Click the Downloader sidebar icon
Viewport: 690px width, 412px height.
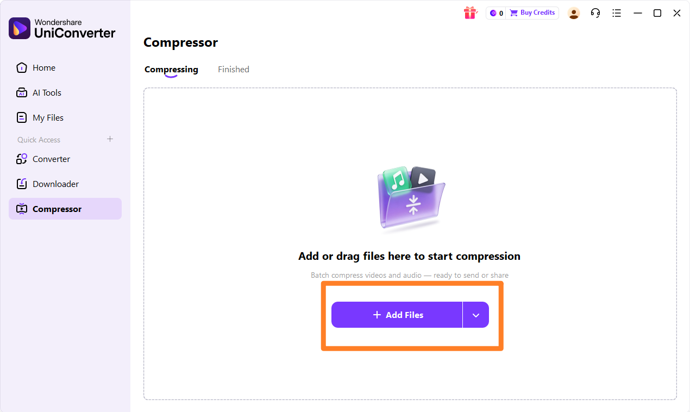click(x=22, y=184)
